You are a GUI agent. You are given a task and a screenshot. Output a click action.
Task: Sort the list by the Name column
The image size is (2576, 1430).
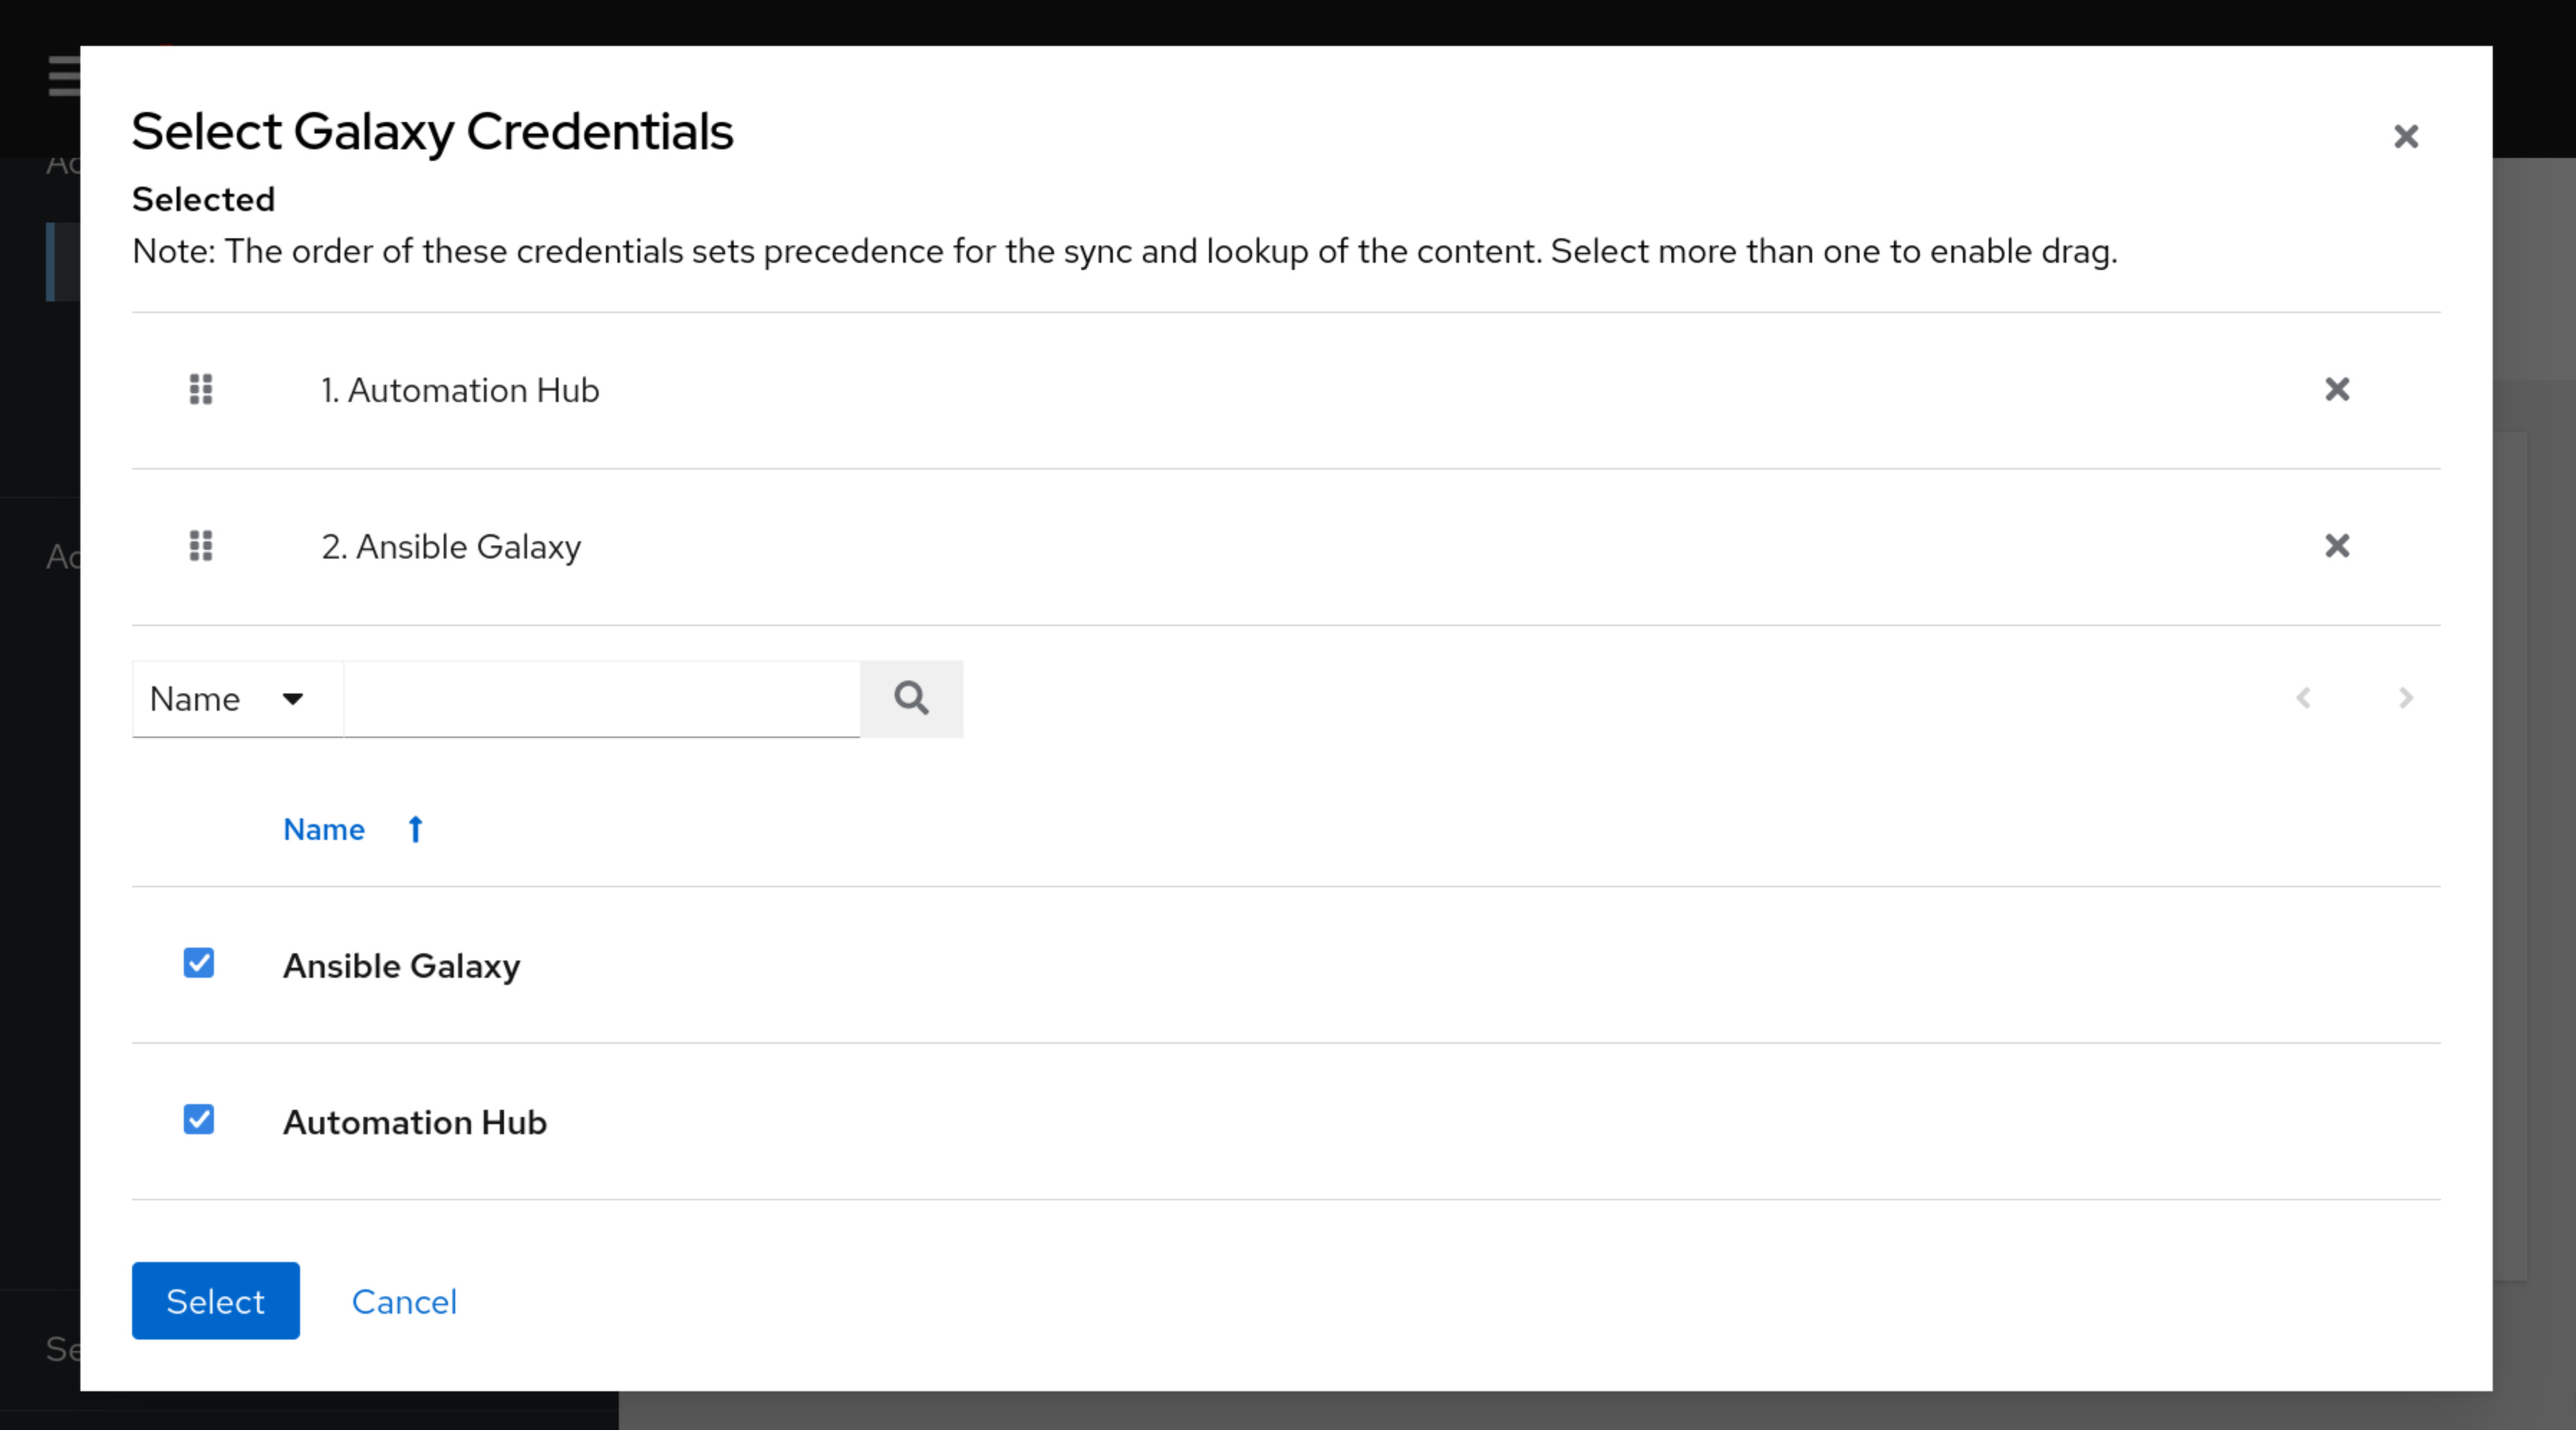323,829
